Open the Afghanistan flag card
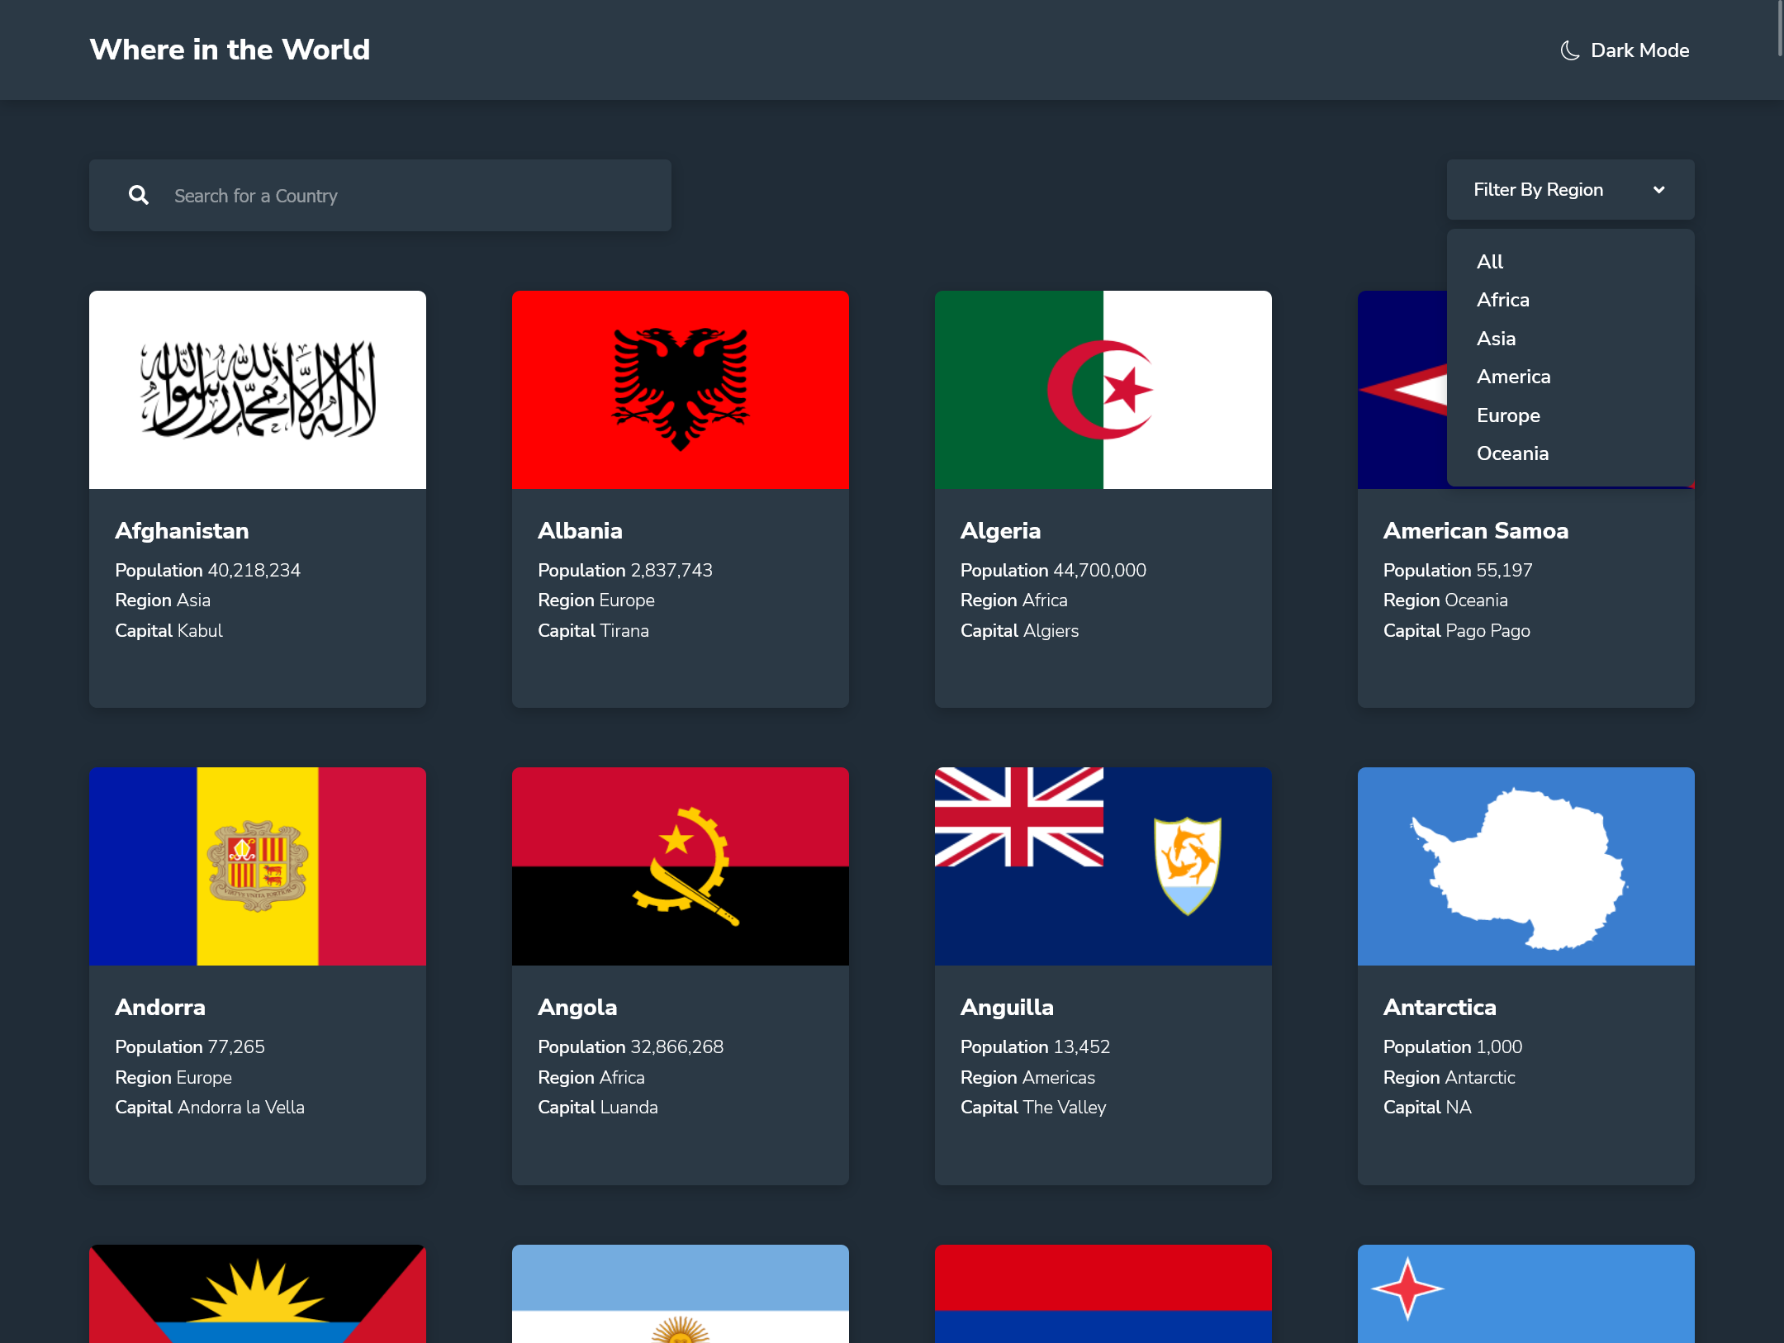This screenshot has width=1784, height=1343. point(258,390)
